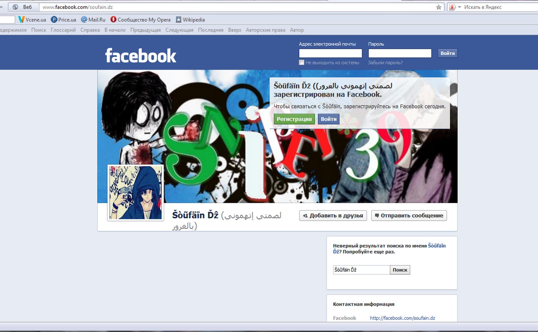This screenshot has height=332, width=538.
Task: Click the globe Веб icon in address bar
Action: tap(15, 7)
